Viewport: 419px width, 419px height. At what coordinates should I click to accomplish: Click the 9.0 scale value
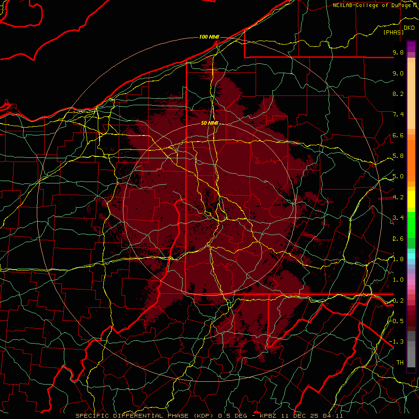tap(398, 73)
